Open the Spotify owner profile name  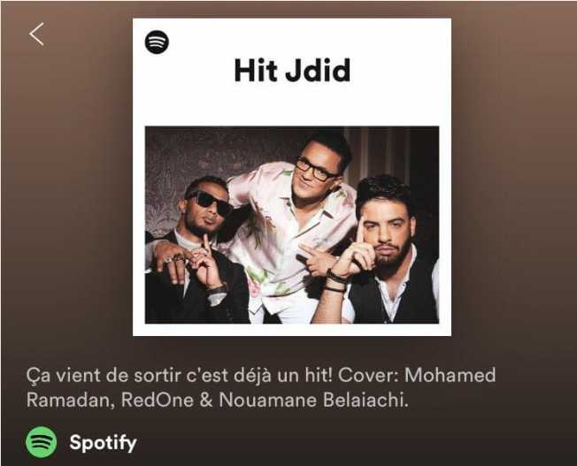pos(103,442)
